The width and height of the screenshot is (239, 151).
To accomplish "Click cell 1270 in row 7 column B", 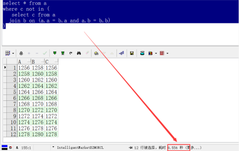I will (x=38, y=104).
